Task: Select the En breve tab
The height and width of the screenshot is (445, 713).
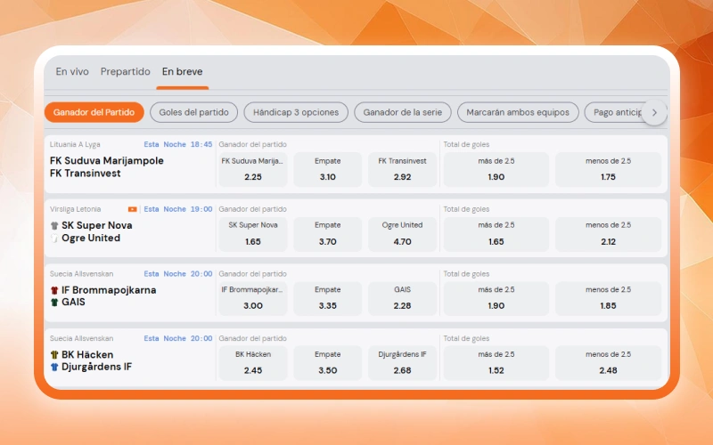Action: coord(183,72)
